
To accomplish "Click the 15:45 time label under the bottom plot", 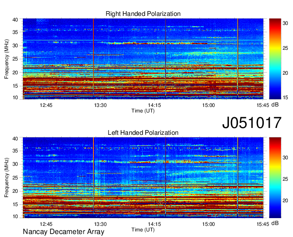I will point(262,224).
